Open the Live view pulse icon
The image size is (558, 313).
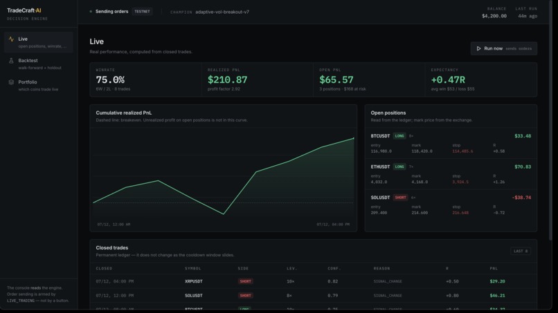pyautogui.click(x=11, y=39)
